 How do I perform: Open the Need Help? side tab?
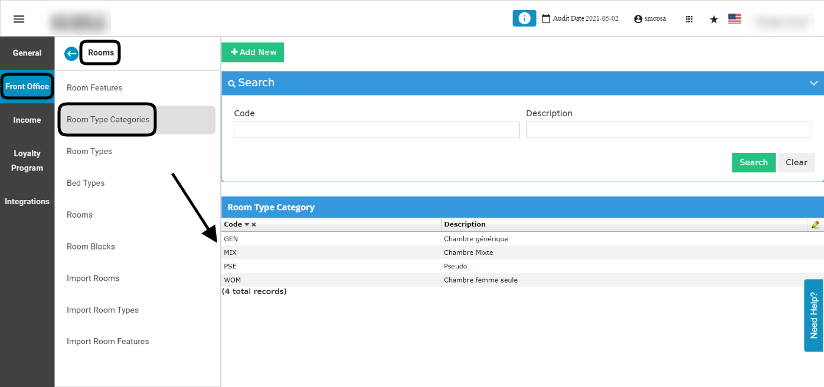[x=814, y=316]
